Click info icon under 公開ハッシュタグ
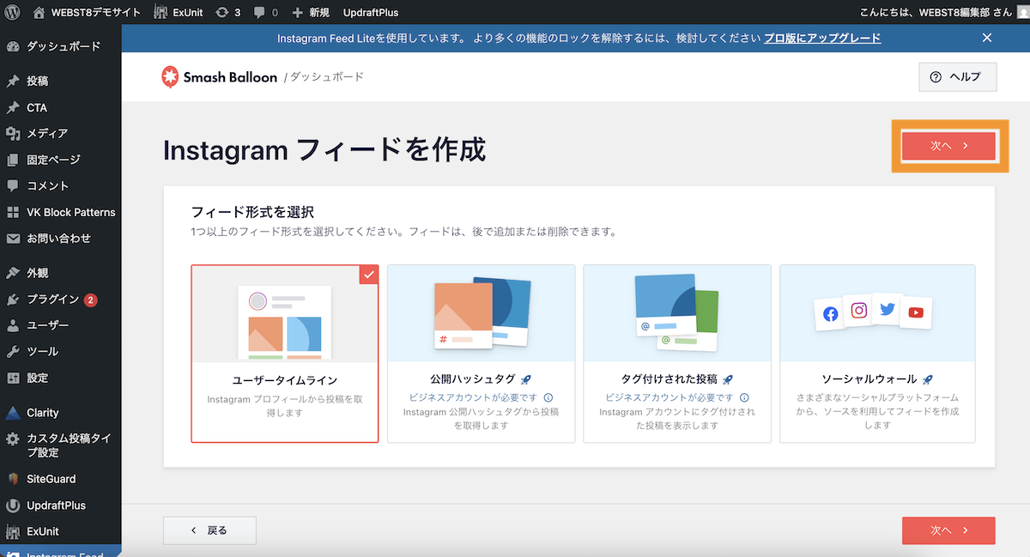Viewport: 1030px width, 557px height. tap(548, 397)
